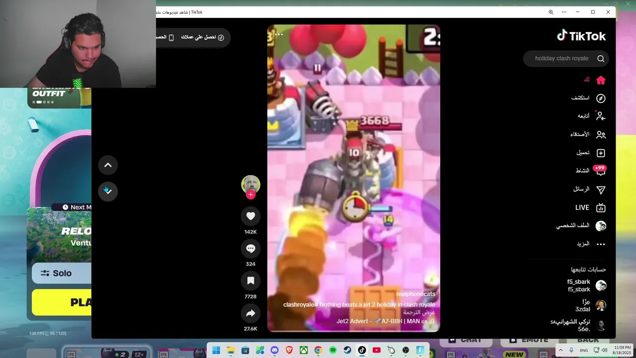Open the For You home icon
The height and width of the screenshot is (358, 636).
(x=601, y=80)
